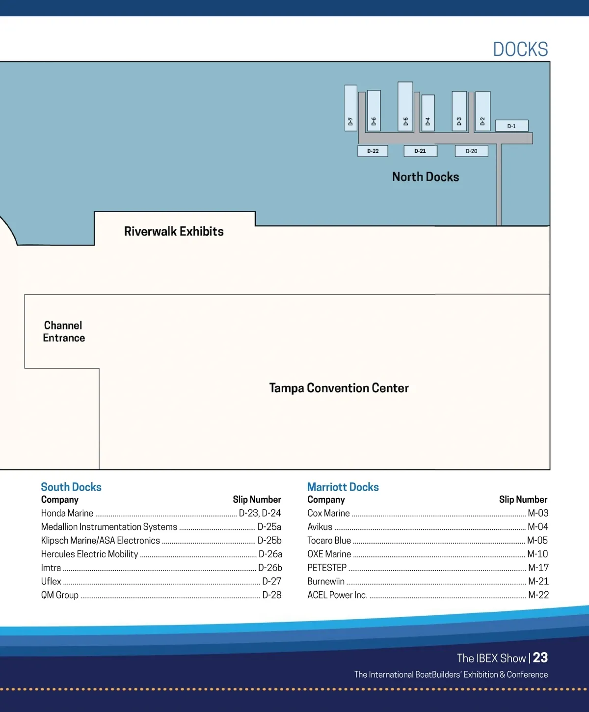Click the DOCKS page title

pyautogui.click(x=520, y=49)
